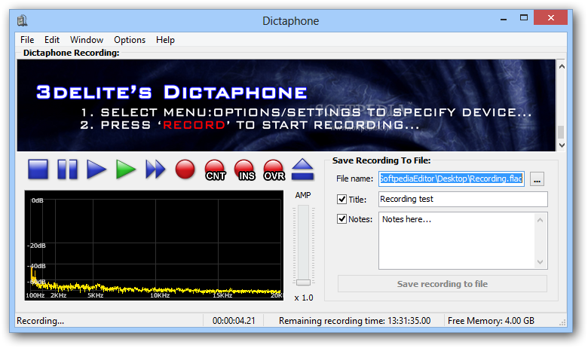Screen dimensions: 588x348
Task: Click the red OVR overwrite recording button
Action: 274,170
